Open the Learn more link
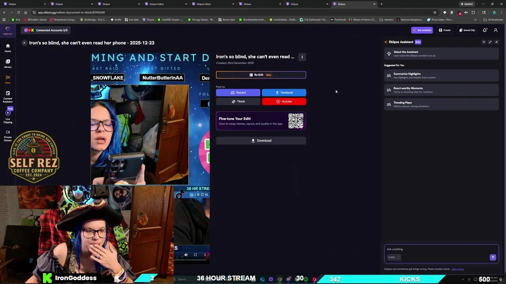The height and width of the screenshot is (284, 506). (457, 269)
